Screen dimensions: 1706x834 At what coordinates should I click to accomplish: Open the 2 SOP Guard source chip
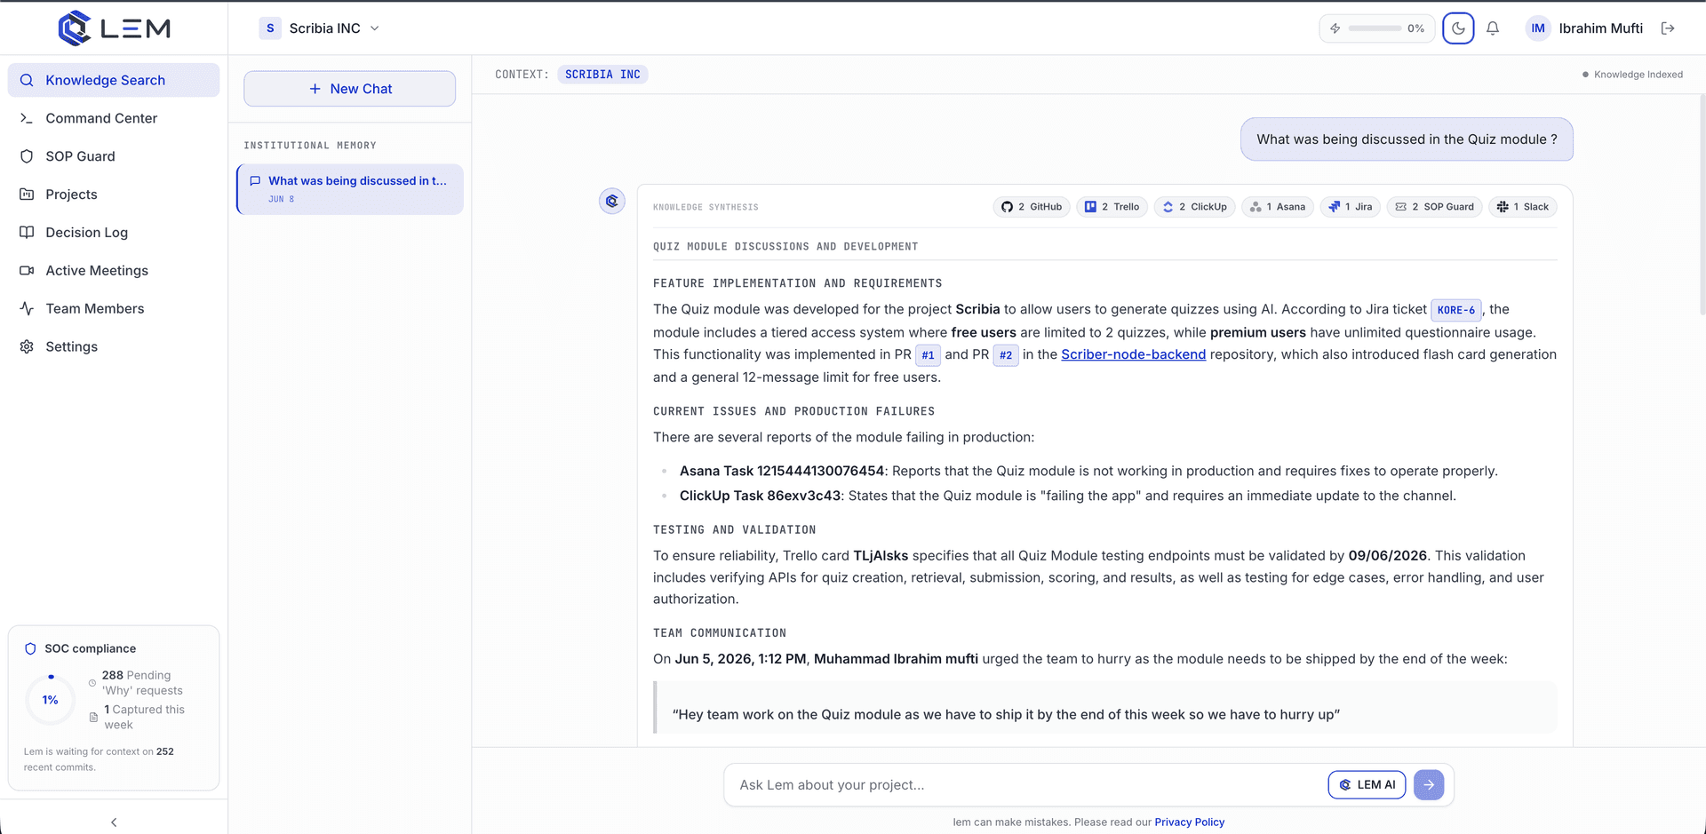[1434, 207]
